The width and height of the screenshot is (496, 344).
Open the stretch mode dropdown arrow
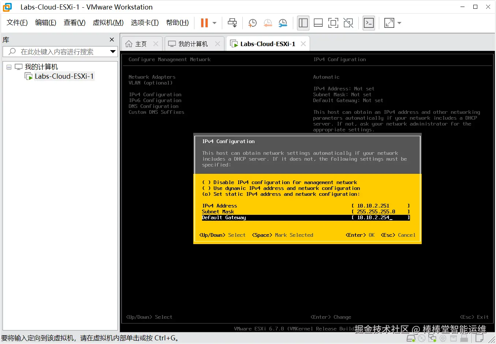click(399, 23)
